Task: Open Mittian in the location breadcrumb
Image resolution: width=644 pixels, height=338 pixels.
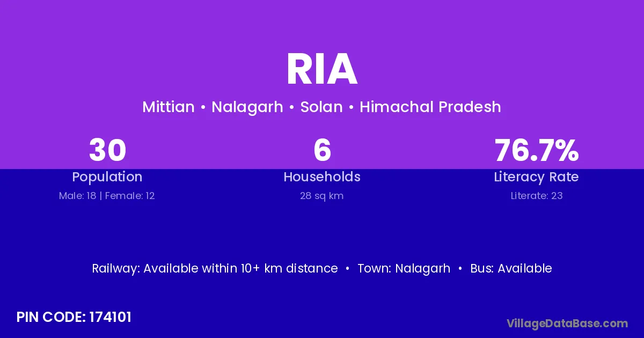Action: click(x=168, y=107)
